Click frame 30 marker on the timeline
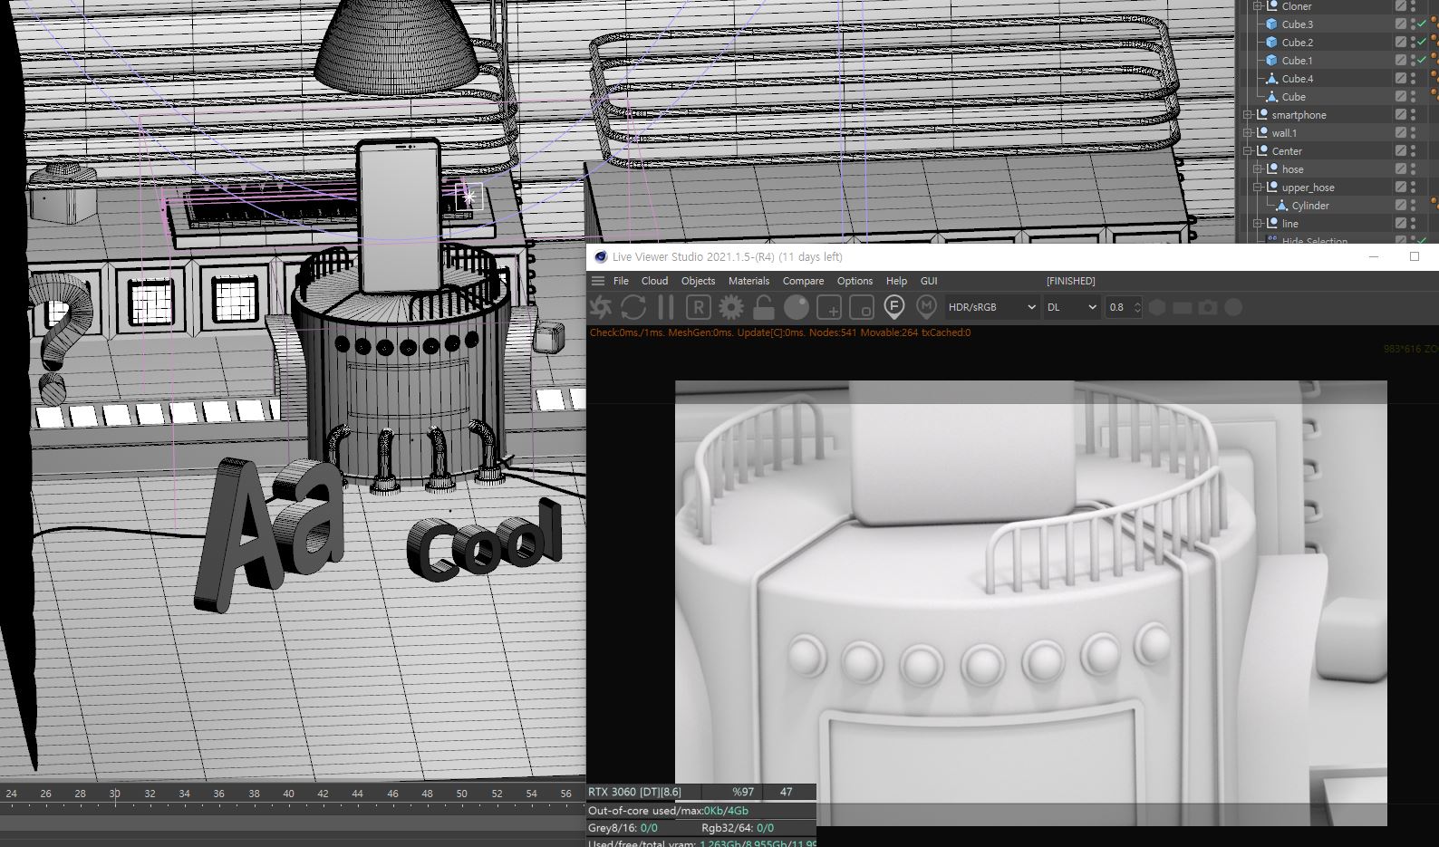This screenshot has width=1439, height=847. pos(115,794)
